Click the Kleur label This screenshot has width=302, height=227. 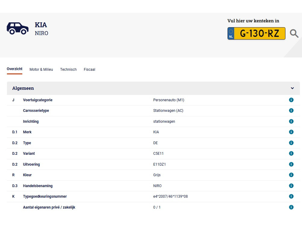(x=27, y=175)
